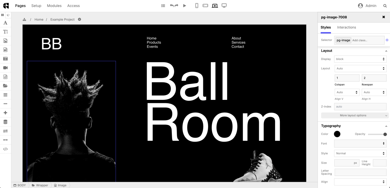390x188 pixels.
Task: Open the page structure list icon
Action: [163, 5]
